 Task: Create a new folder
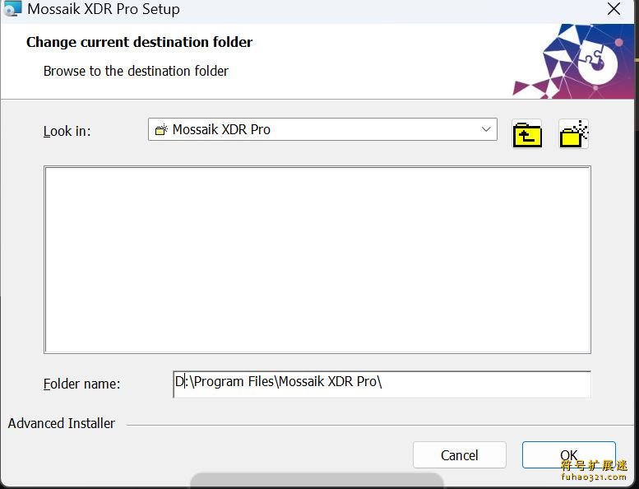[573, 133]
